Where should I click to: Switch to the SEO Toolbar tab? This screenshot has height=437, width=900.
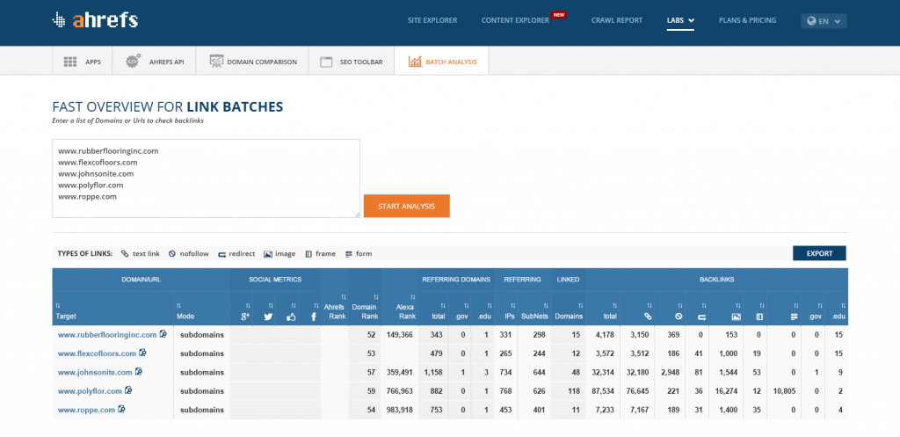click(352, 62)
